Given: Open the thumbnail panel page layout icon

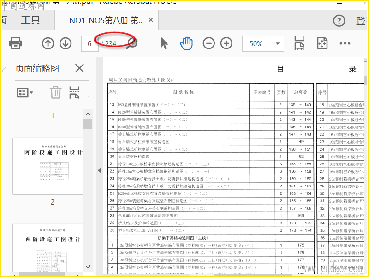Looking at the screenshot, I should click(x=74, y=92).
